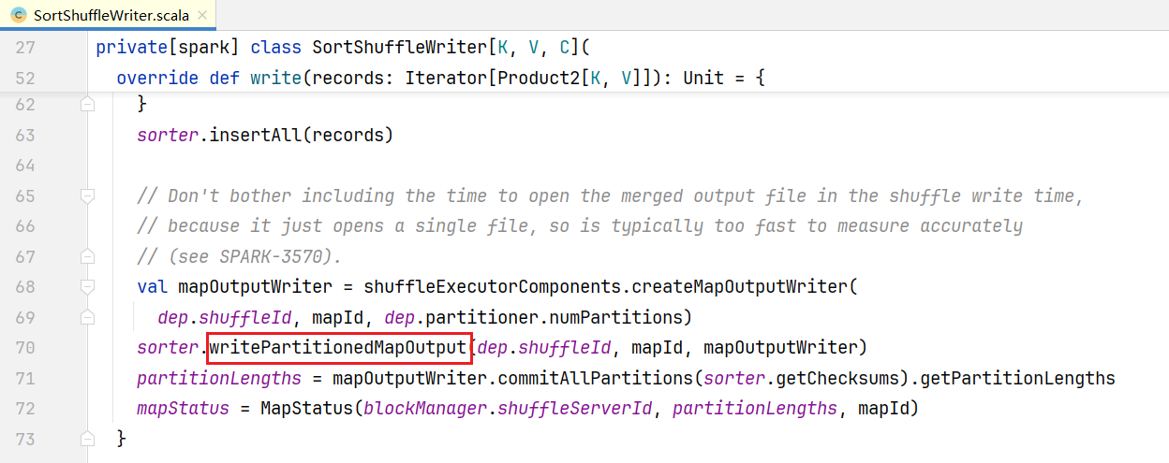Image resolution: width=1169 pixels, height=463 pixels.
Task: Click the insertAll method call on line 63
Action: (x=250, y=136)
